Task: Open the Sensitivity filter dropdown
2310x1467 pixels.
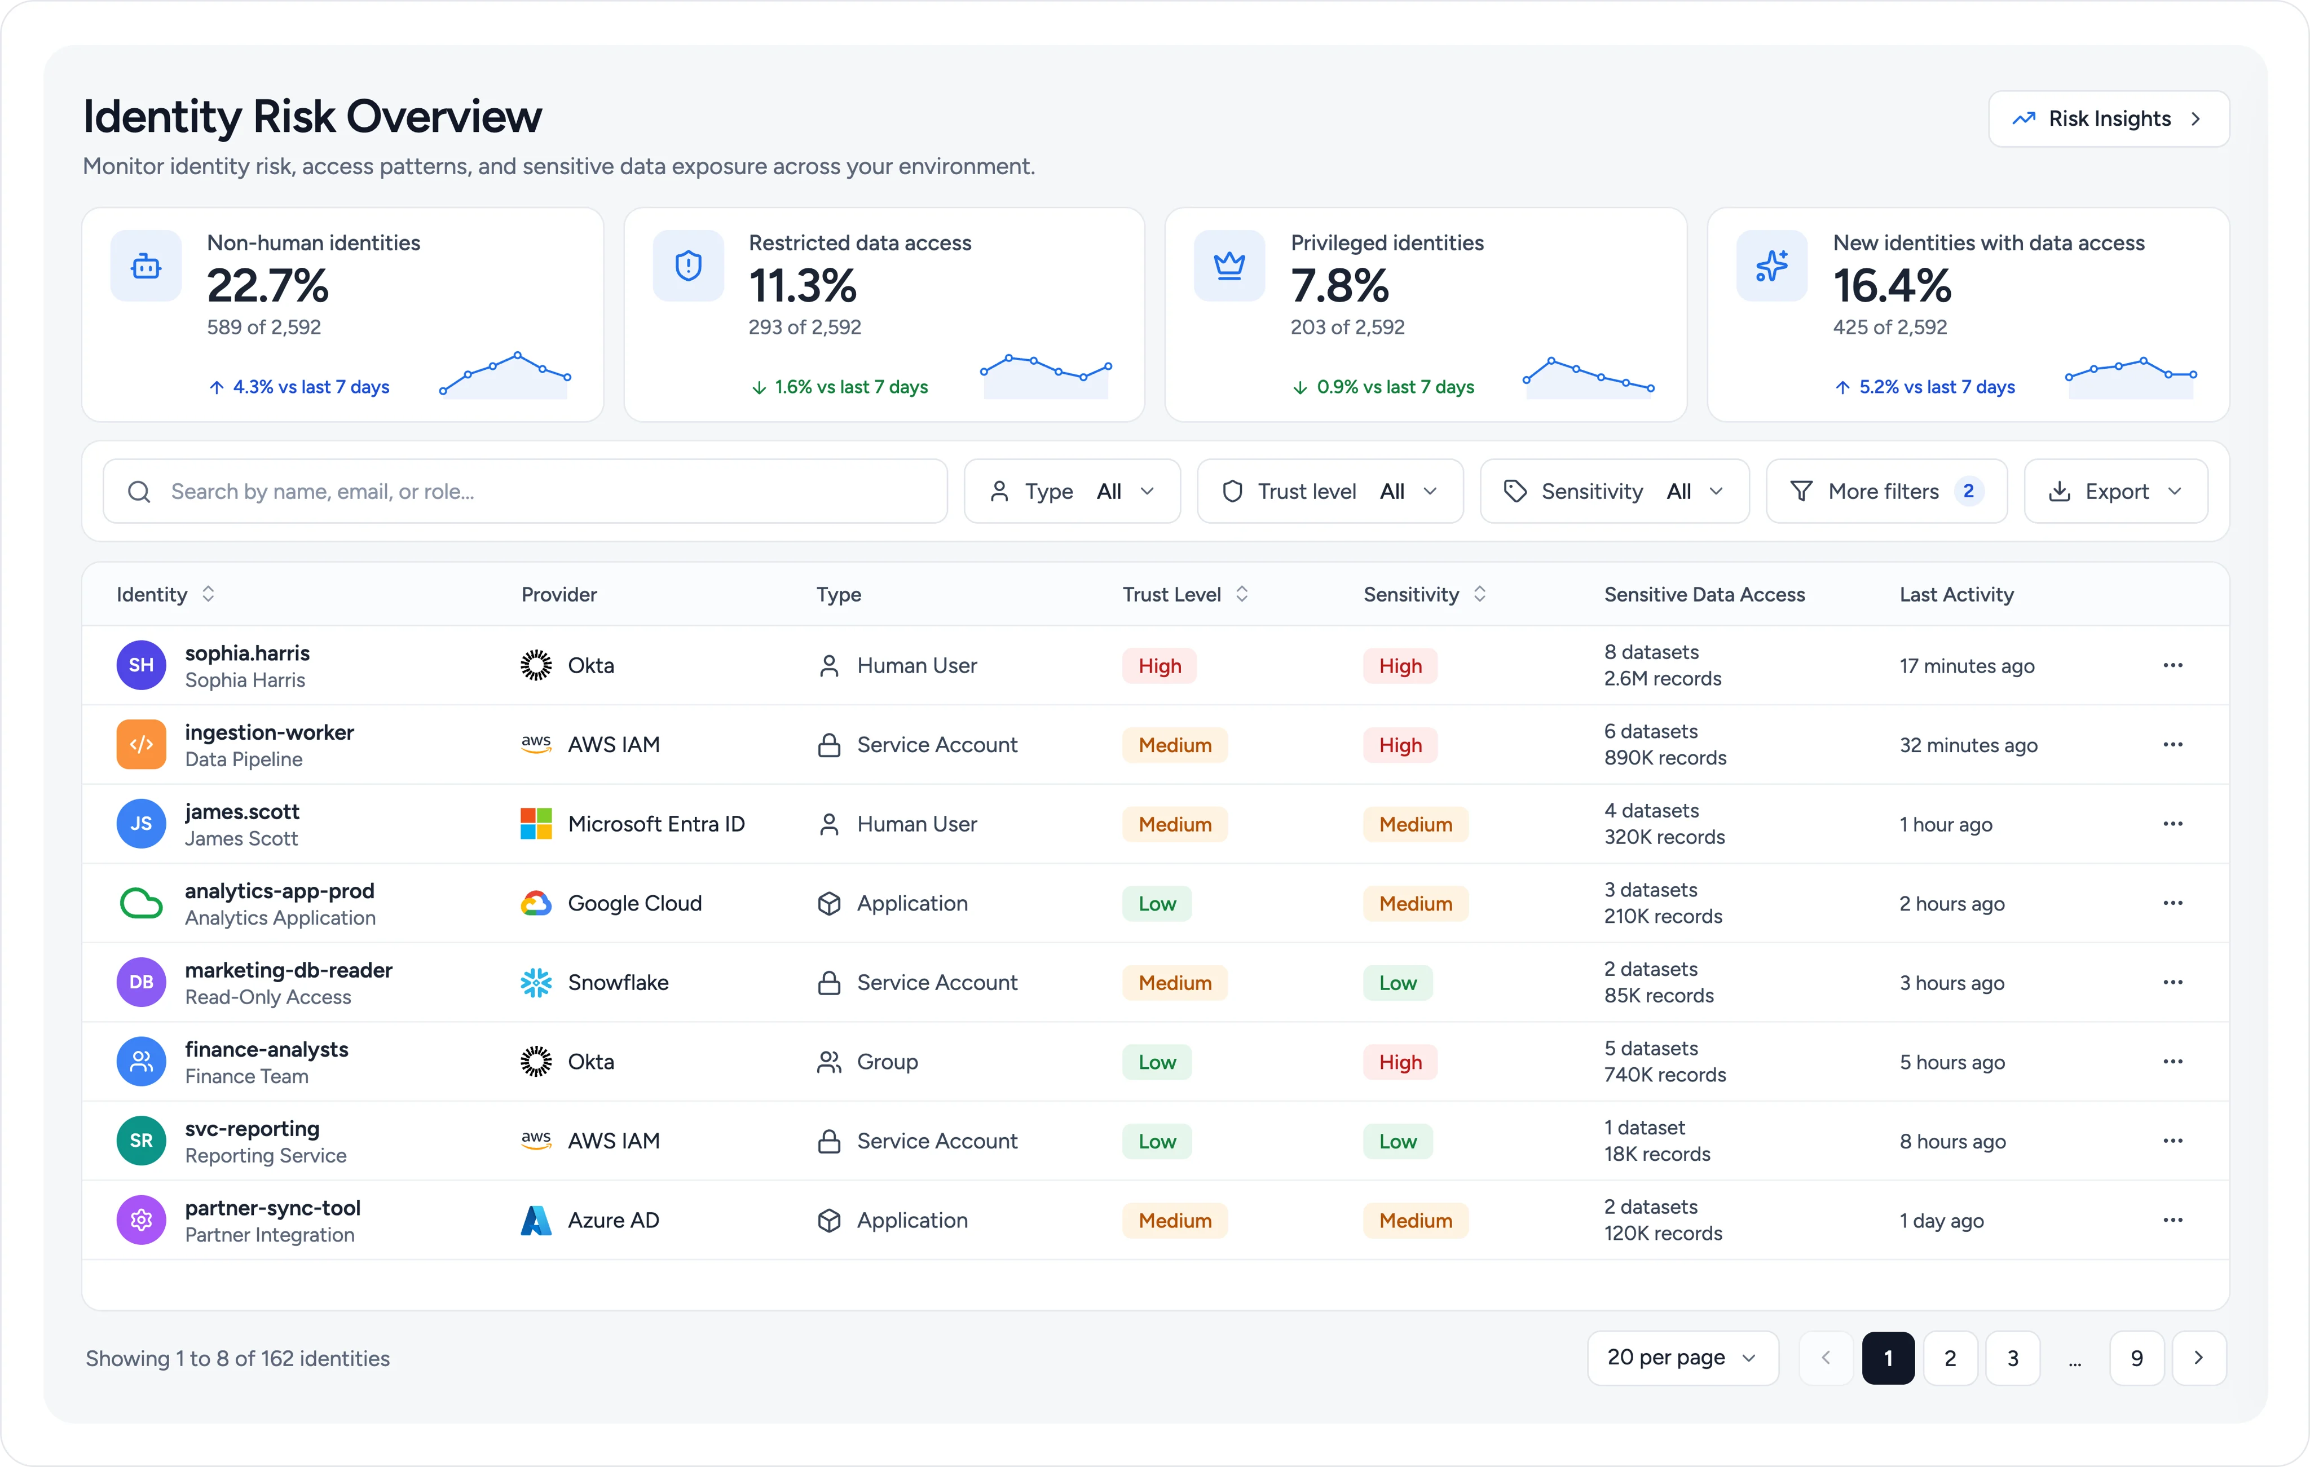Action: [1615, 492]
